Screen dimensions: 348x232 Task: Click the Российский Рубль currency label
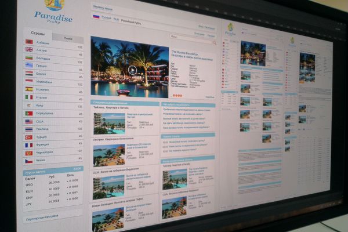tap(131, 22)
